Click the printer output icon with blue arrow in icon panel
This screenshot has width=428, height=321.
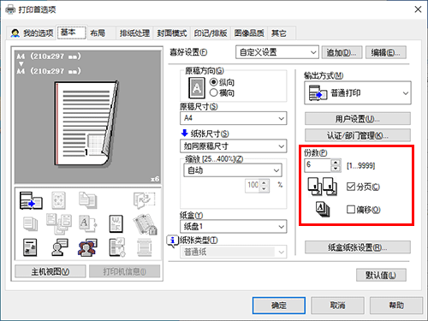click(x=31, y=200)
